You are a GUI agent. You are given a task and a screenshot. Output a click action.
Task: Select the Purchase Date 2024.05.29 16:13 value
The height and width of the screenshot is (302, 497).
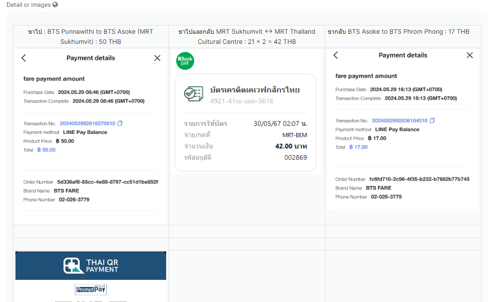(x=406, y=90)
